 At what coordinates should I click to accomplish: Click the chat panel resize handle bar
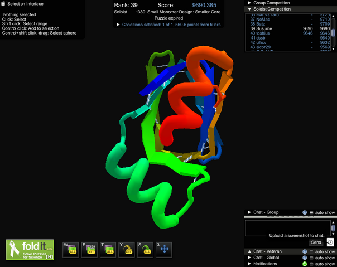[290, 217]
